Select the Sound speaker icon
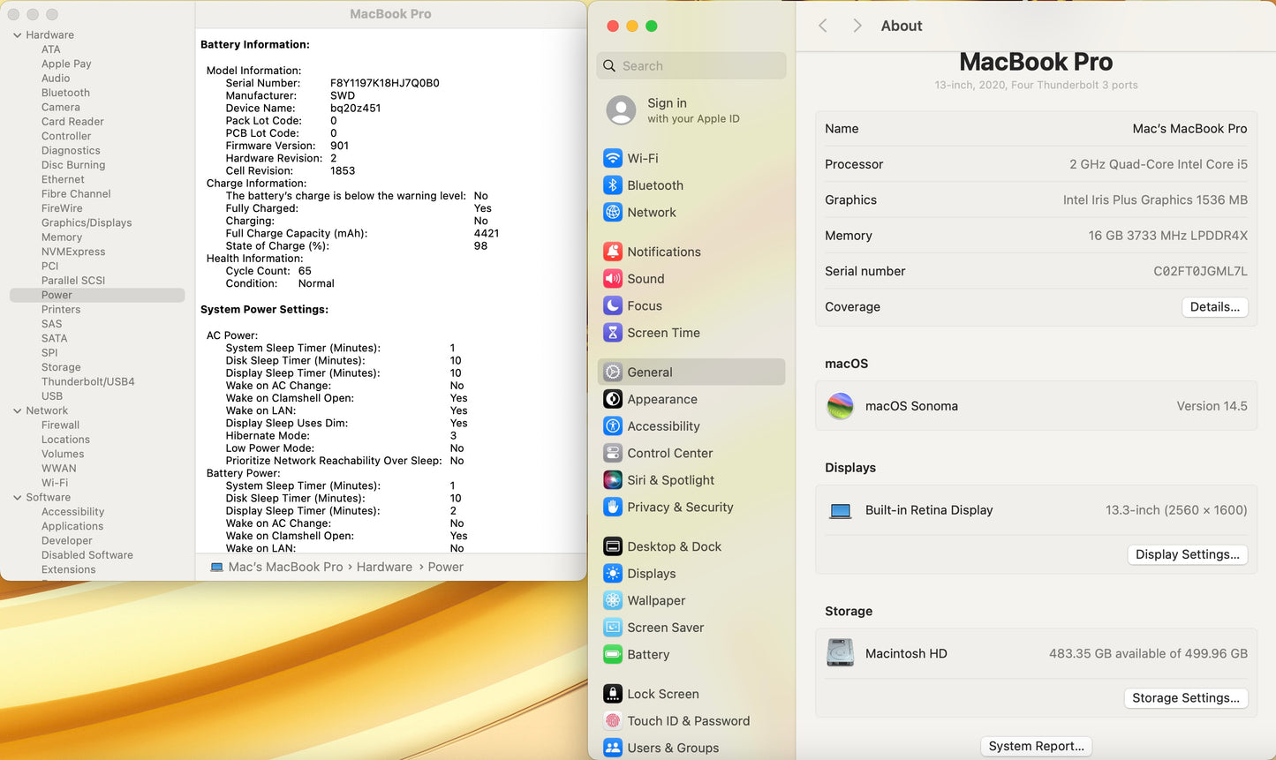The width and height of the screenshot is (1276, 760). [613, 279]
